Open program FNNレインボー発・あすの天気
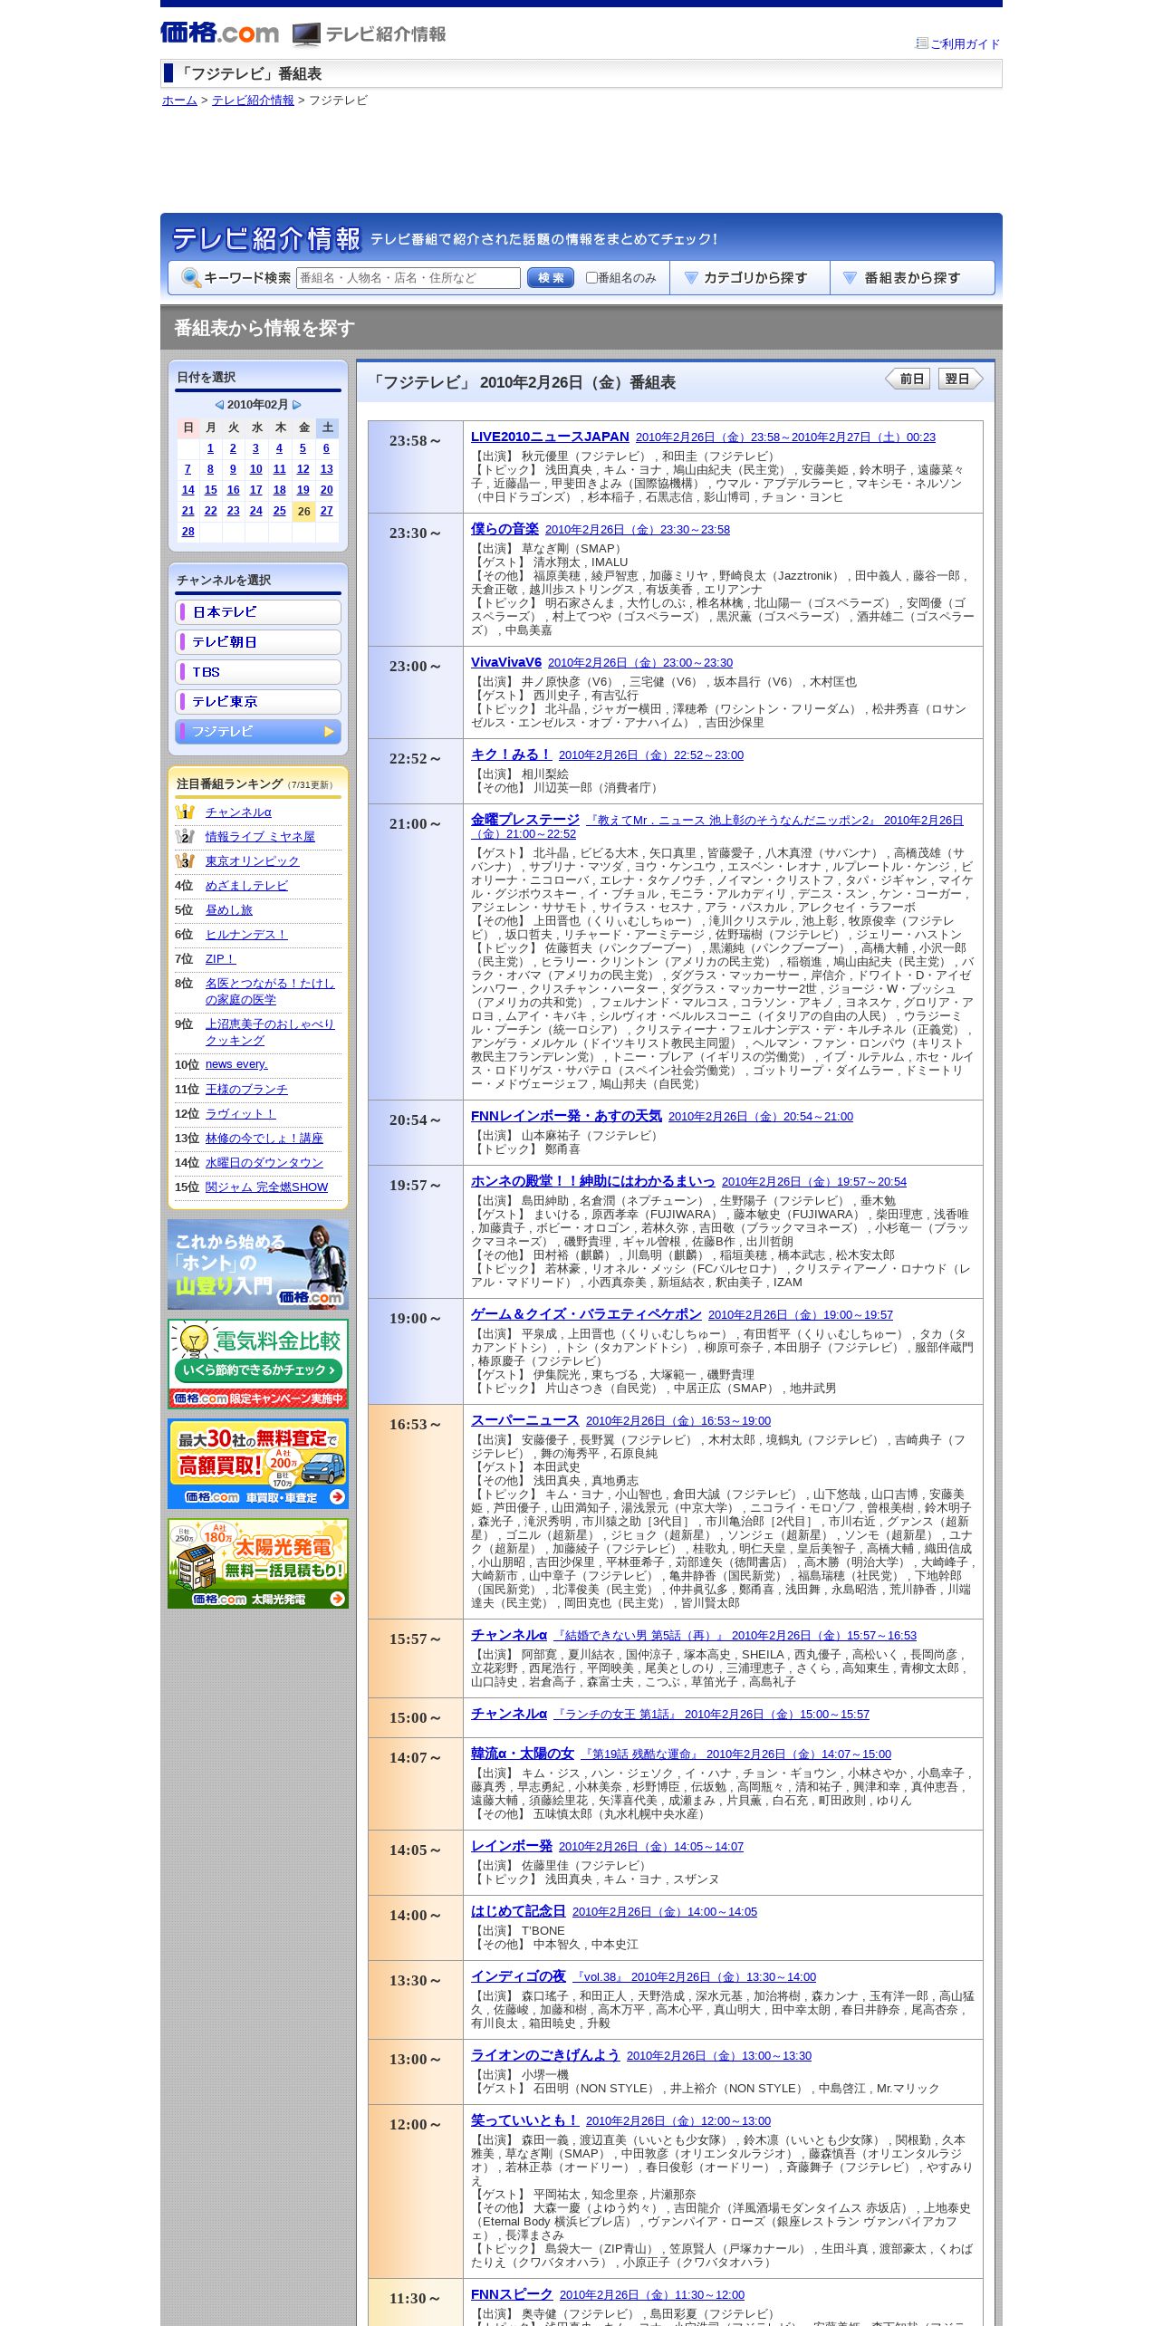 [x=566, y=1116]
